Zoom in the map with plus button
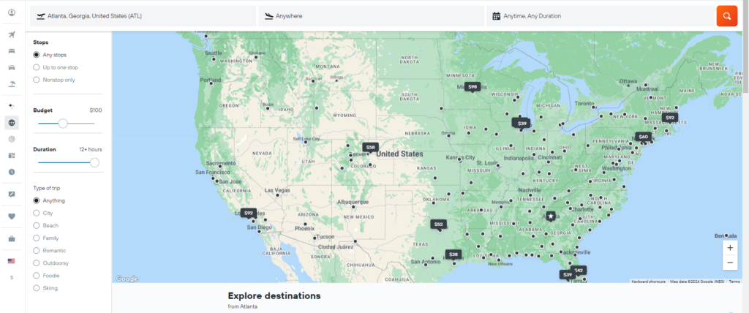 [730, 248]
